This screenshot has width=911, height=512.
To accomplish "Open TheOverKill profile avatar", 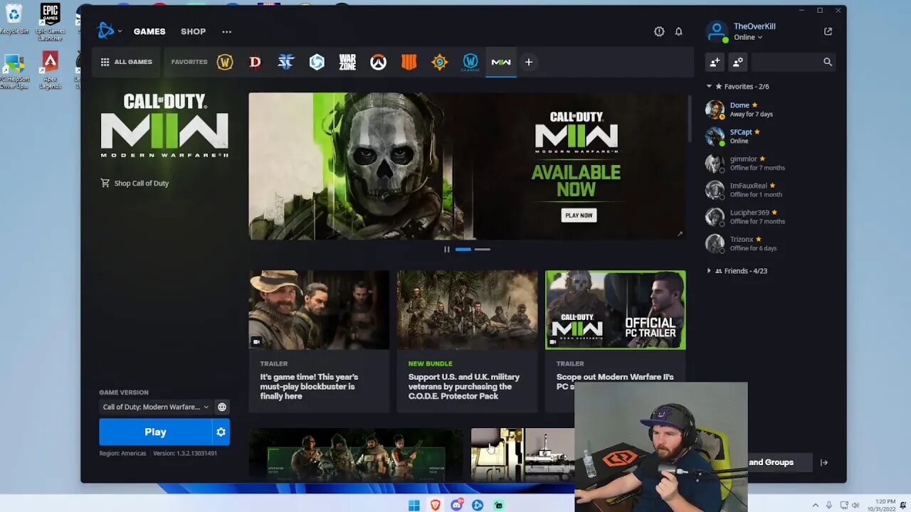I will [717, 31].
